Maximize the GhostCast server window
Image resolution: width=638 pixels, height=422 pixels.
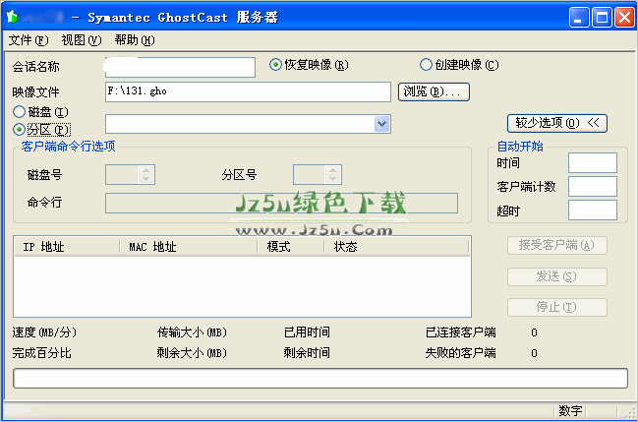click(x=602, y=18)
